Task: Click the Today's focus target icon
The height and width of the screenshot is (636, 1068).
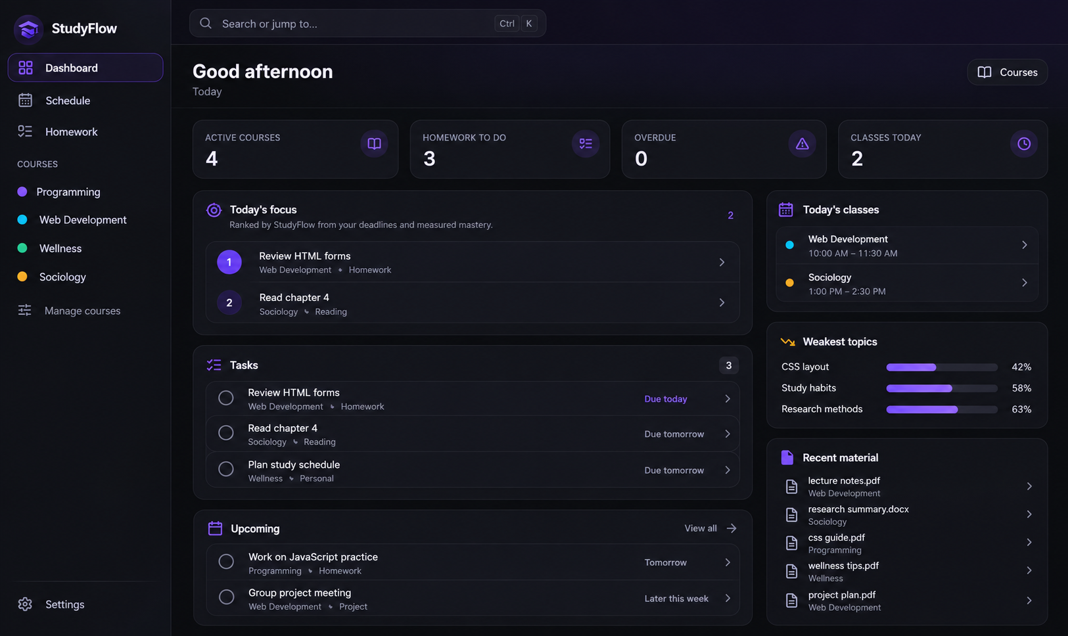Action: coord(214,210)
